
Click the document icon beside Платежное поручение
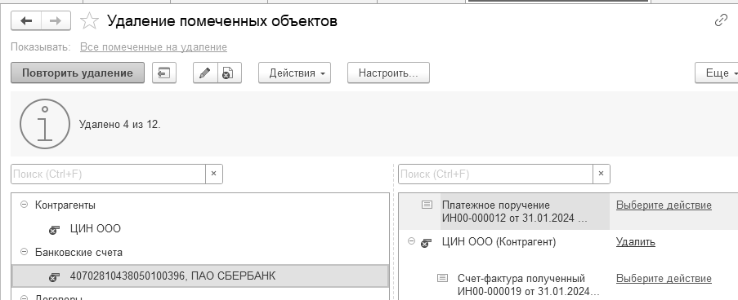[427, 205]
